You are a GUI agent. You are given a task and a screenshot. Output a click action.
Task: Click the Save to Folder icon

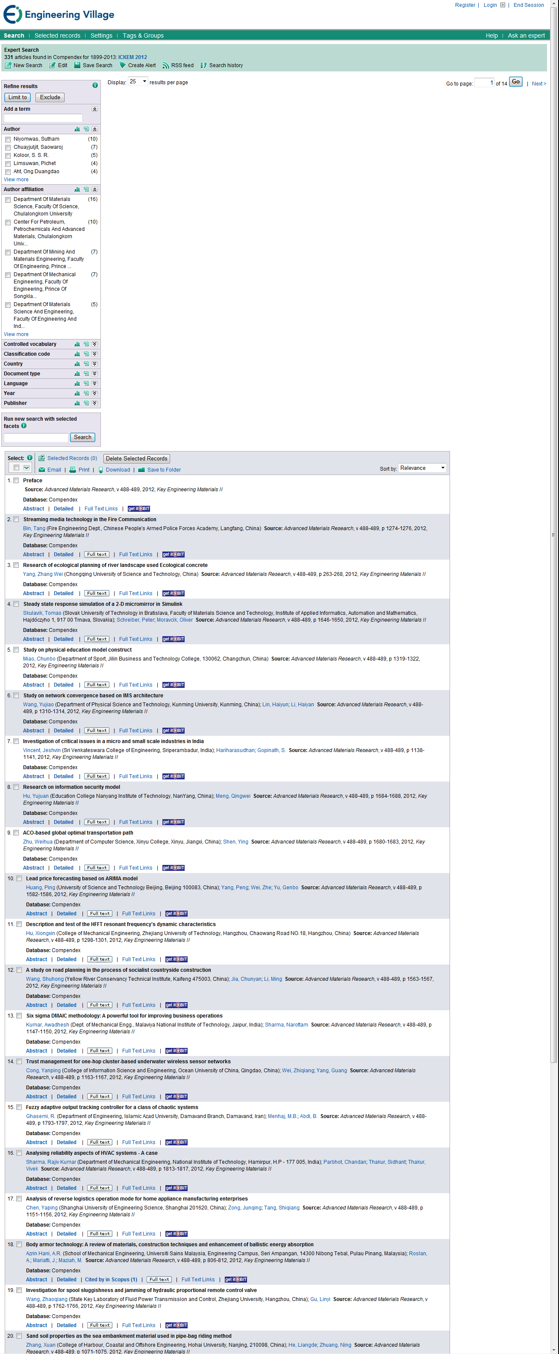coord(141,470)
